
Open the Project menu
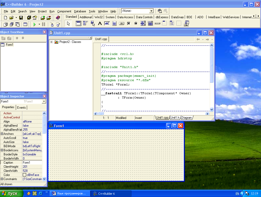pyautogui.click(x=42, y=11)
